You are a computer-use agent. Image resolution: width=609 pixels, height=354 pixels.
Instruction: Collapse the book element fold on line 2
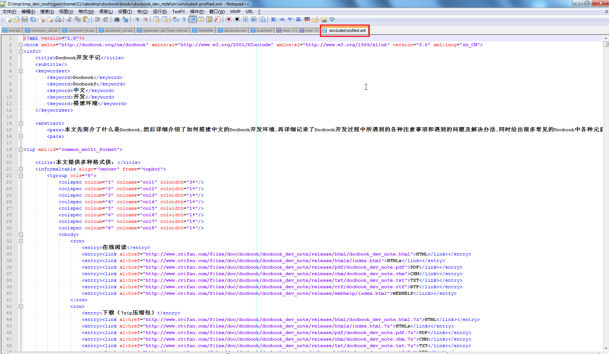[x=21, y=45]
